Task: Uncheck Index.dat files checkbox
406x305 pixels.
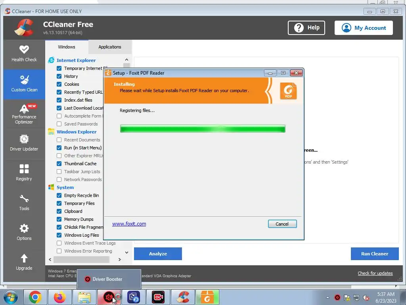Action: [x=59, y=100]
